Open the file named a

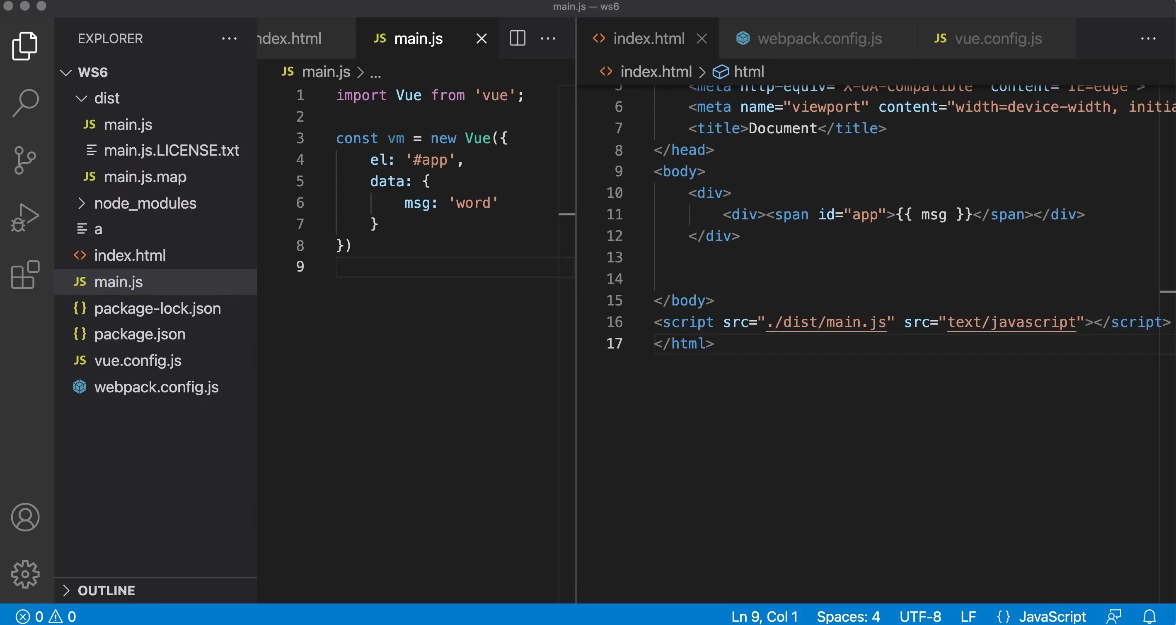click(155, 229)
